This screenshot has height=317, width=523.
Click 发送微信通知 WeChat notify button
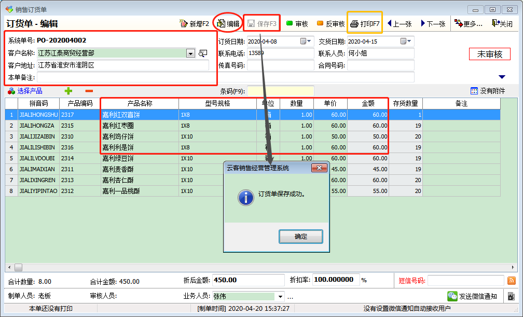(x=472, y=296)
